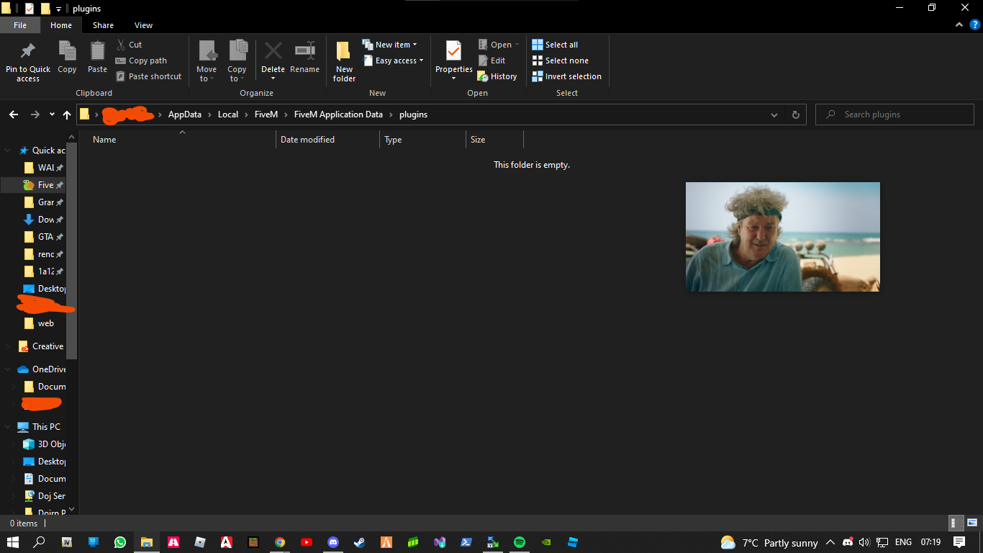Collapse the ribbon with the caret
The height and width of the screenshot is (553, 983).
tap(959, 24)
